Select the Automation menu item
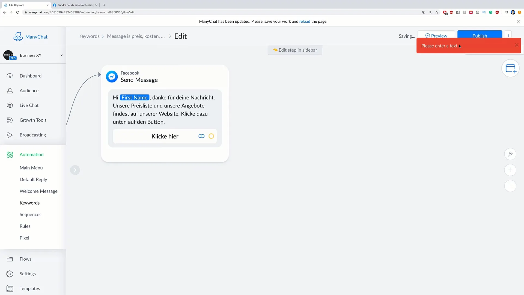 [31, 154]
